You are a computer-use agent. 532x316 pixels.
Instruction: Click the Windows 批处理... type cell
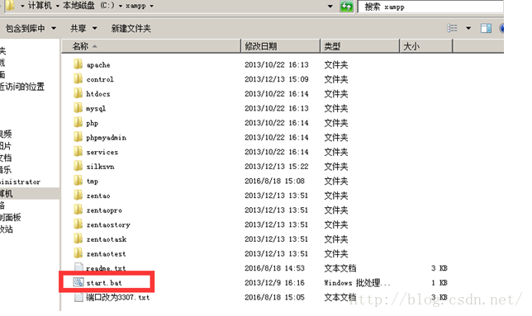pyautogui.click(x=357, y=282)
